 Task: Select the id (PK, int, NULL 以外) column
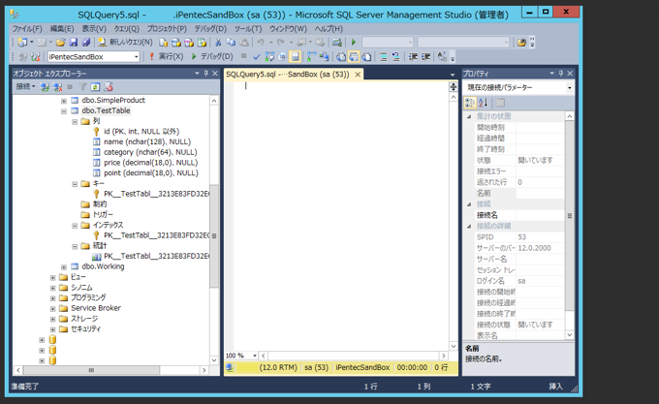coord(141,132)
